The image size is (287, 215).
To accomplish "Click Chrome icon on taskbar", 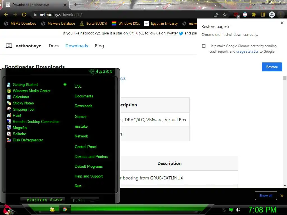I will click(x=65, y=209).
